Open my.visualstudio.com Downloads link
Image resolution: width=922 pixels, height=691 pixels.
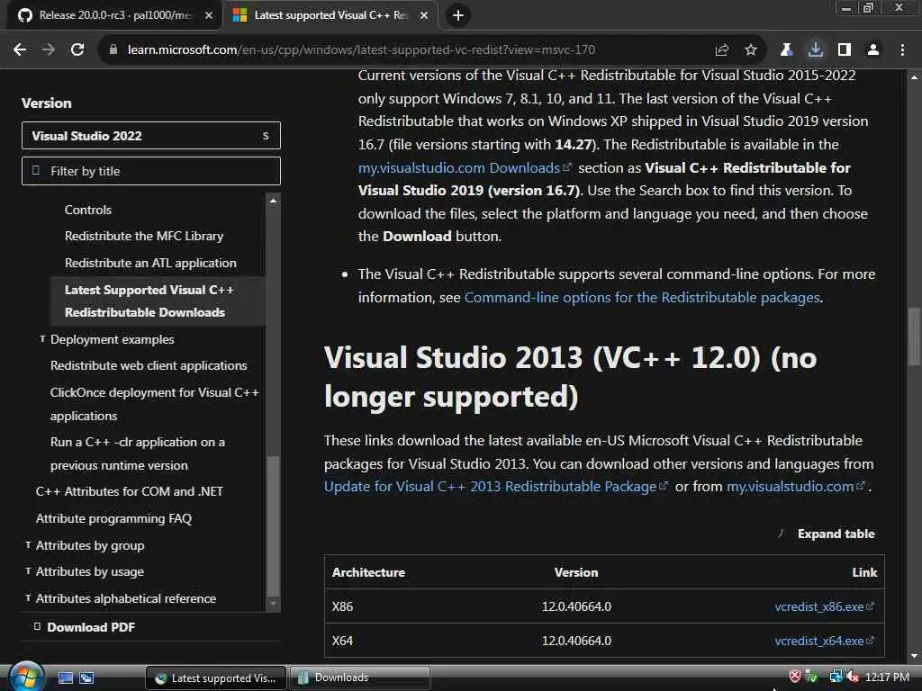[x=465, y=167]
